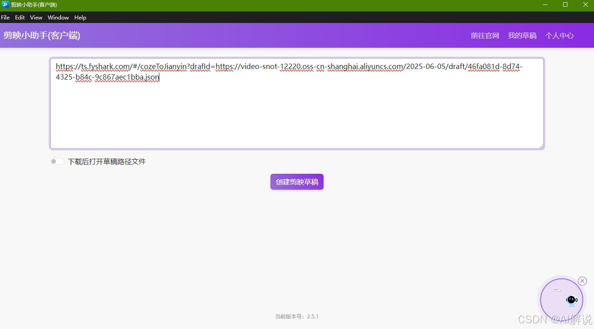Minimize the 剪映小助手 window

[545, 5]
